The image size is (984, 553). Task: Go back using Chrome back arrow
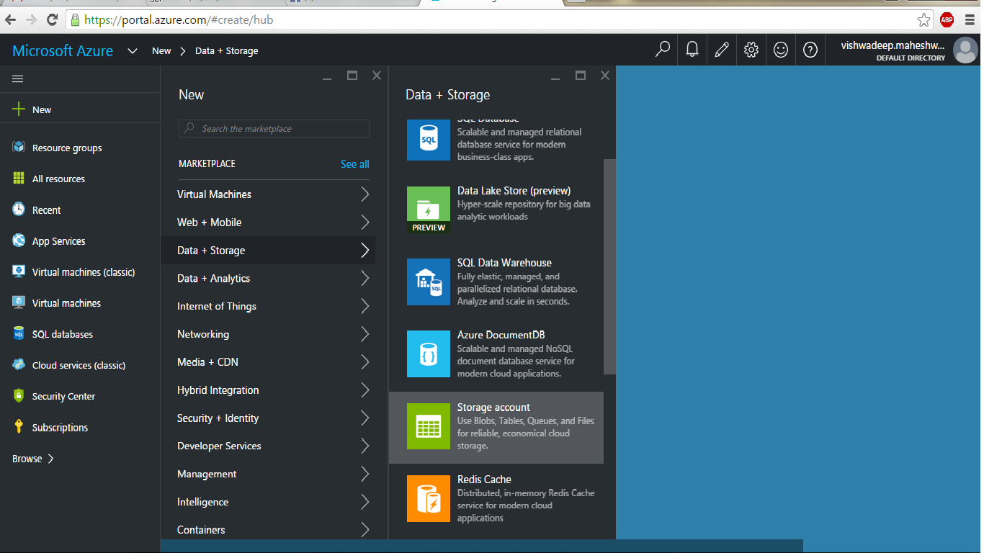tap(11, 19)
